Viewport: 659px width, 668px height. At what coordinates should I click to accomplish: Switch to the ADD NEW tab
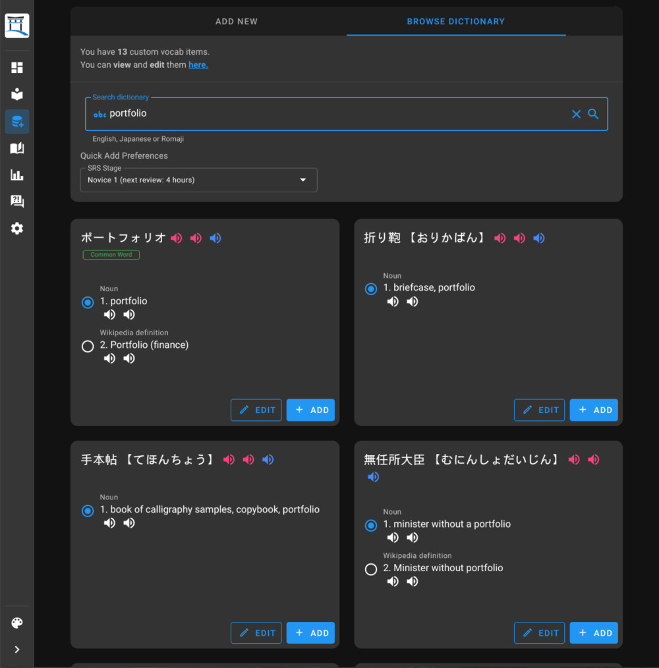[237, 21]
